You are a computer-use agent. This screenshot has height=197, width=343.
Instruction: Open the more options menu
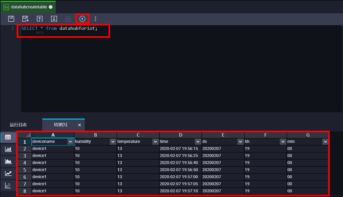click(x=96, y=19)
